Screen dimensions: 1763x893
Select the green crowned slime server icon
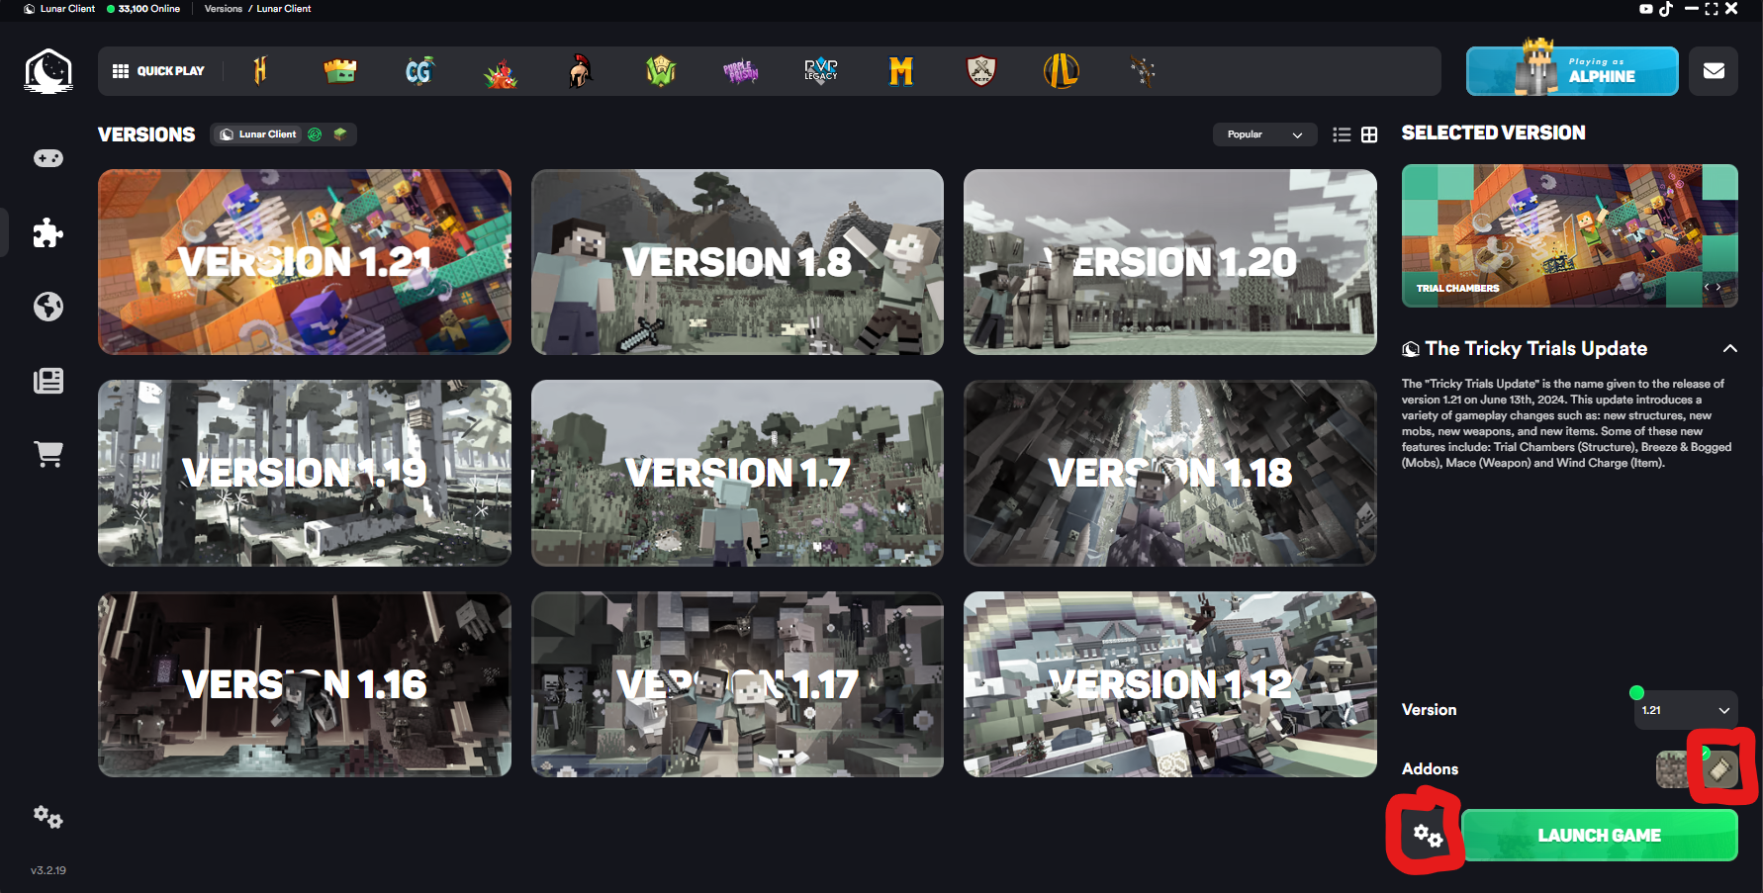point(340,71)
